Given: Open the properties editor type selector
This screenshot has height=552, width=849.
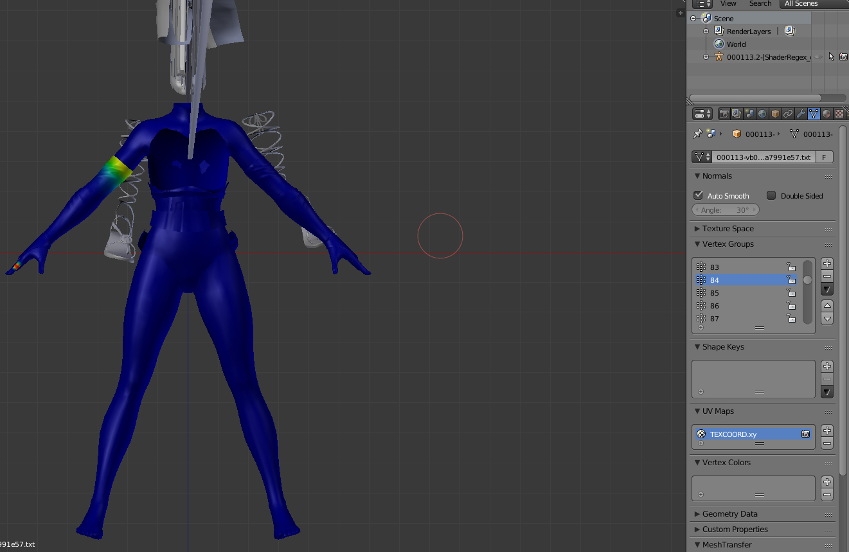Looking at the screenshot, I should pyautogui.click(x=702, y=114).
